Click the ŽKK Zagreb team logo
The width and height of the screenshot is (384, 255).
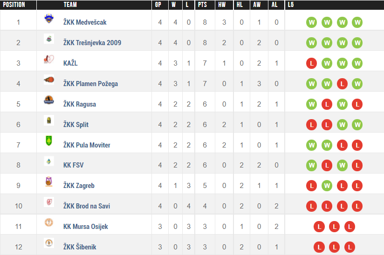coord(49,182)
